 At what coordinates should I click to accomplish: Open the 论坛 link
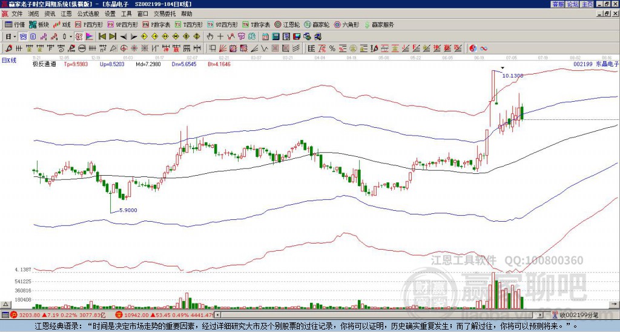click(x=573, y=4)
